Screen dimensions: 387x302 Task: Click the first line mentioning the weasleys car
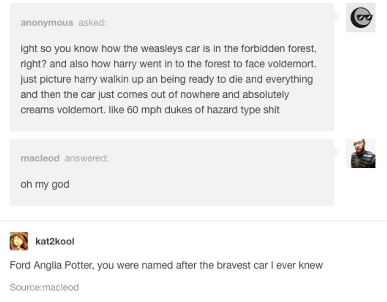[169, 49]
